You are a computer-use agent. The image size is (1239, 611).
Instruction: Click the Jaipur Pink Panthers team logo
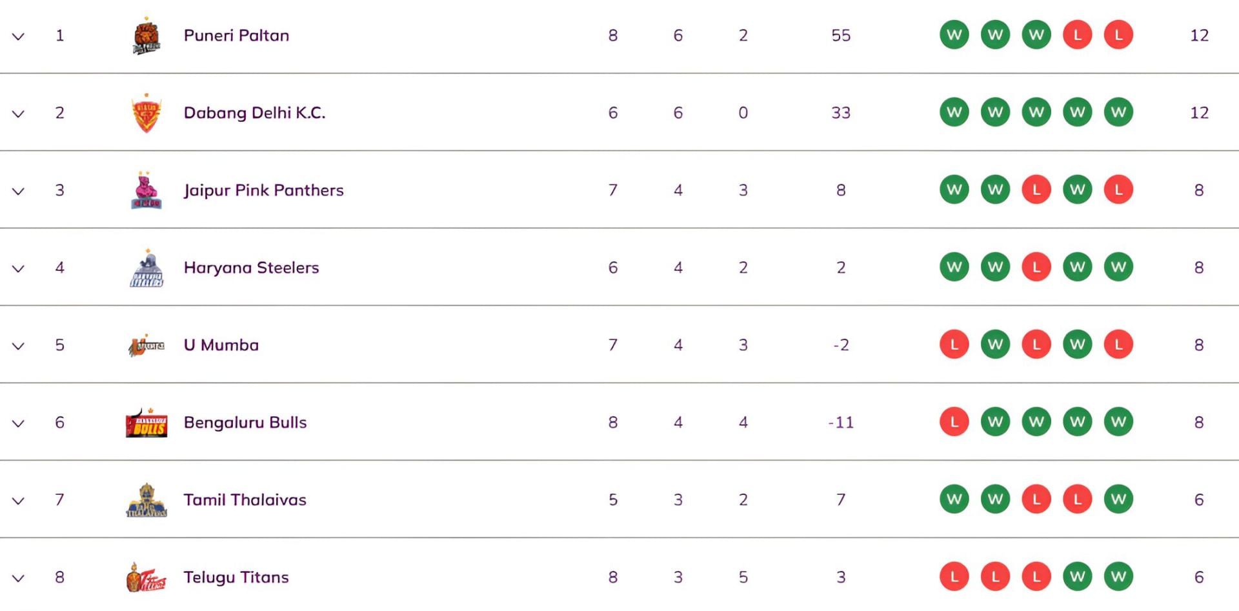[x=146, y=190]
